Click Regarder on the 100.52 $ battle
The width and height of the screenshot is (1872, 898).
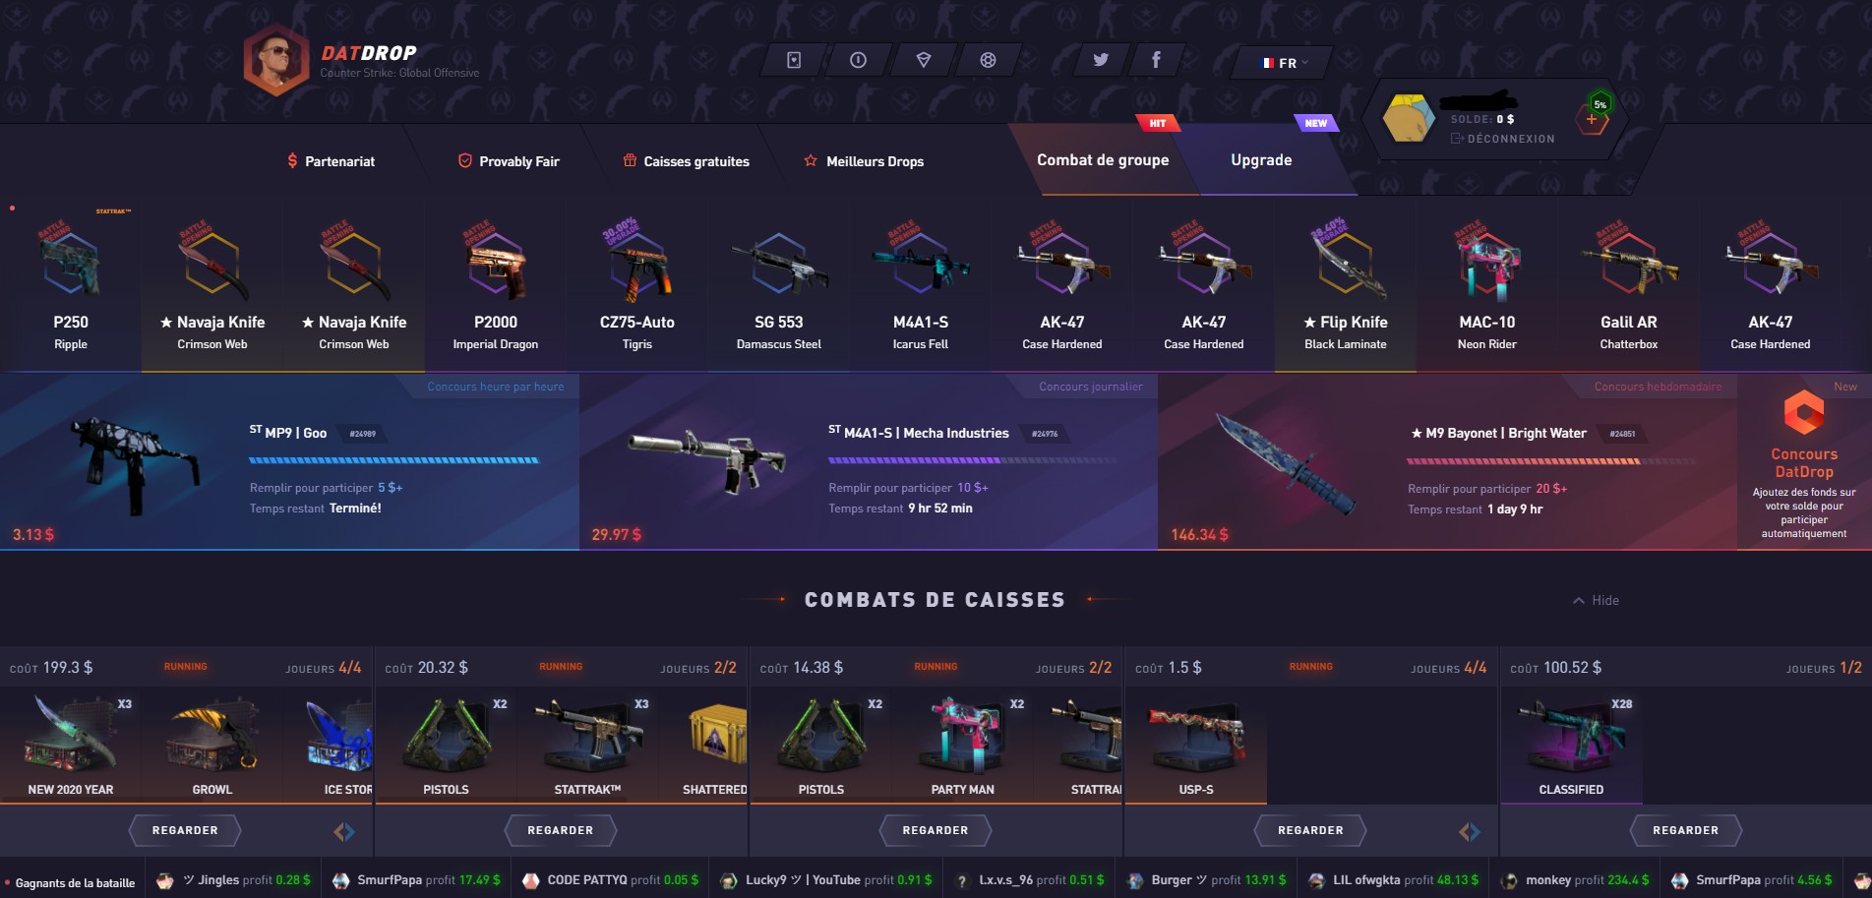tap(1685, 830)
